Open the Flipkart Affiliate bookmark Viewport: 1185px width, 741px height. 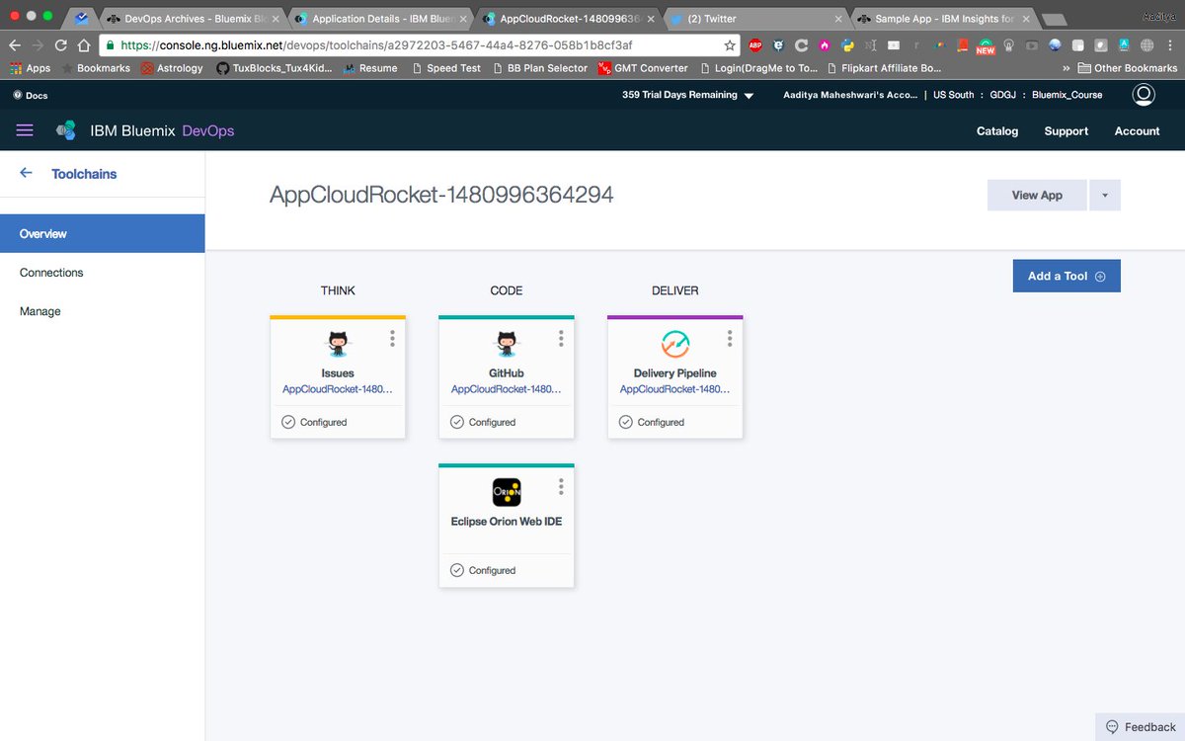[884, 68]
